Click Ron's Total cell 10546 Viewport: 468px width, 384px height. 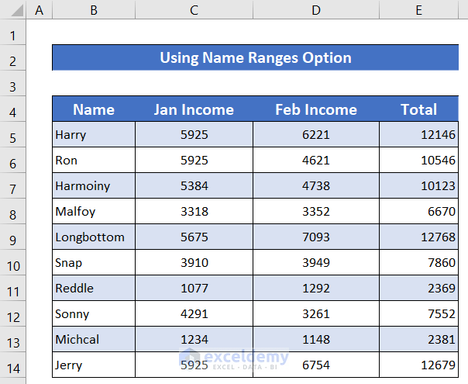[x=418, y=161]
